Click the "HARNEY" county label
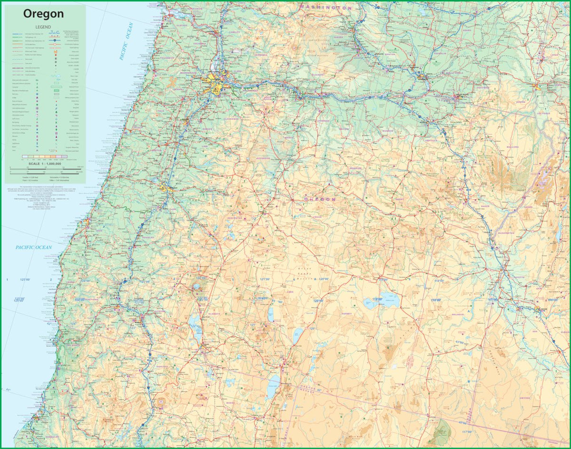 click(346, 314)
